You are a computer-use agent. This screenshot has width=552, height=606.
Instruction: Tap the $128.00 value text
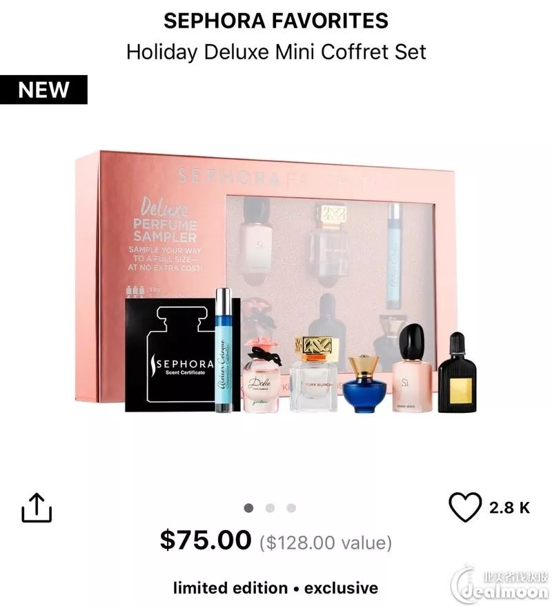click(x=326, y=543)
